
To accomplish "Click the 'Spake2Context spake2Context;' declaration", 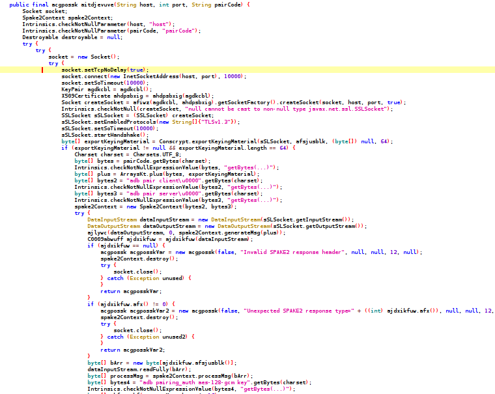I will [67, 18].
